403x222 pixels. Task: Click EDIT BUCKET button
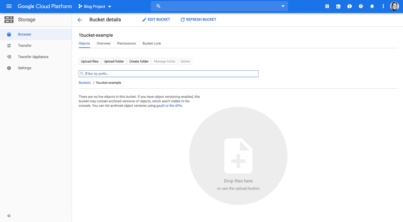156,20
